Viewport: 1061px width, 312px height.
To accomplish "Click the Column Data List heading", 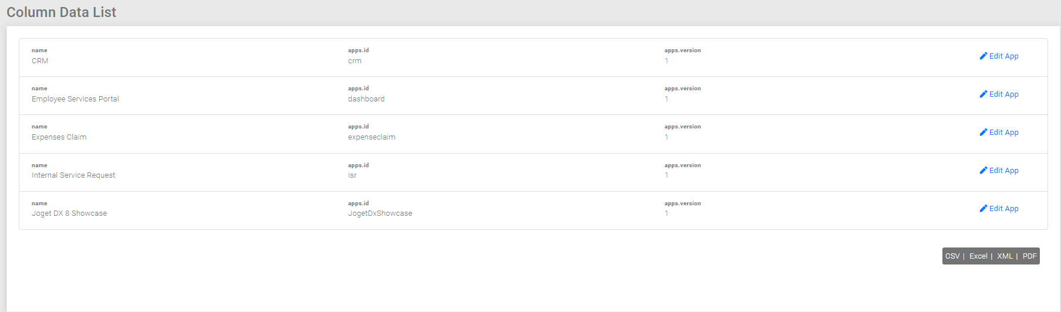I will coord(62,12).
